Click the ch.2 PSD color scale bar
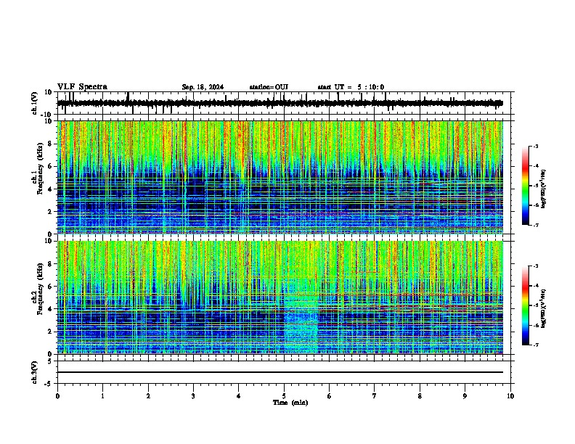Image resolution: width=575 pixels, height=444 pixels. point(526,305)
